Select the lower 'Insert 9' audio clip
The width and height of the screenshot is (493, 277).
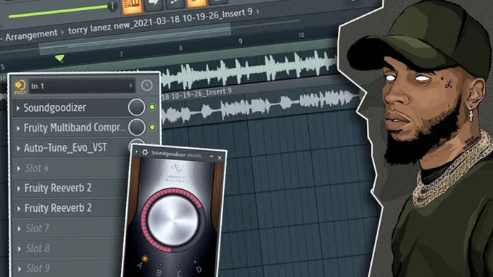(260, 105)
